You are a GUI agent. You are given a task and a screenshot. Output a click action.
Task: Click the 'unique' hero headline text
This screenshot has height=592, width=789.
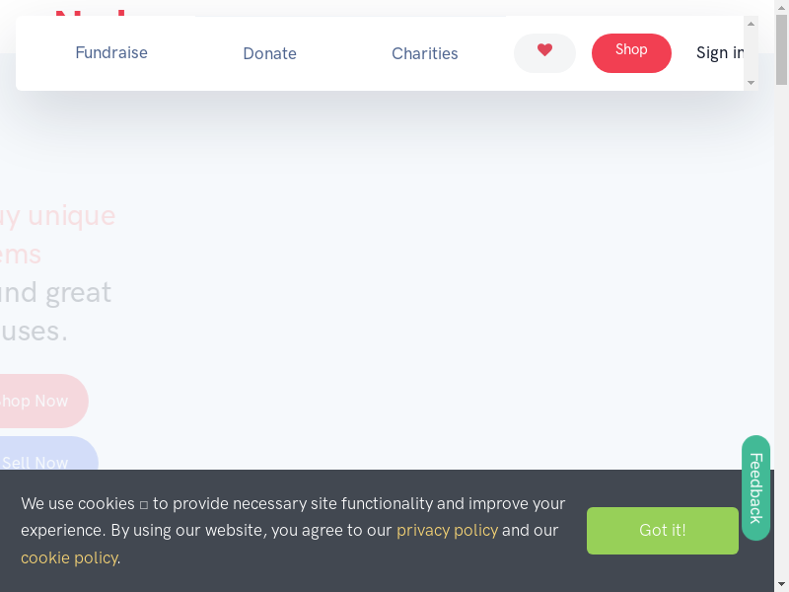click(71, 215)
